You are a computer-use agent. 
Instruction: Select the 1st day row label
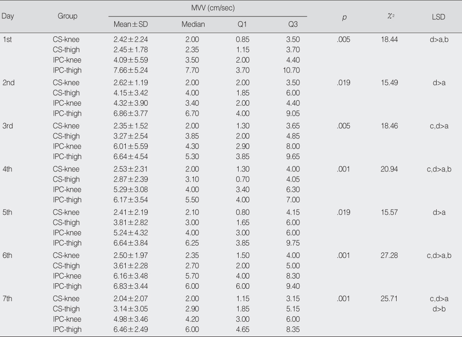7,40
